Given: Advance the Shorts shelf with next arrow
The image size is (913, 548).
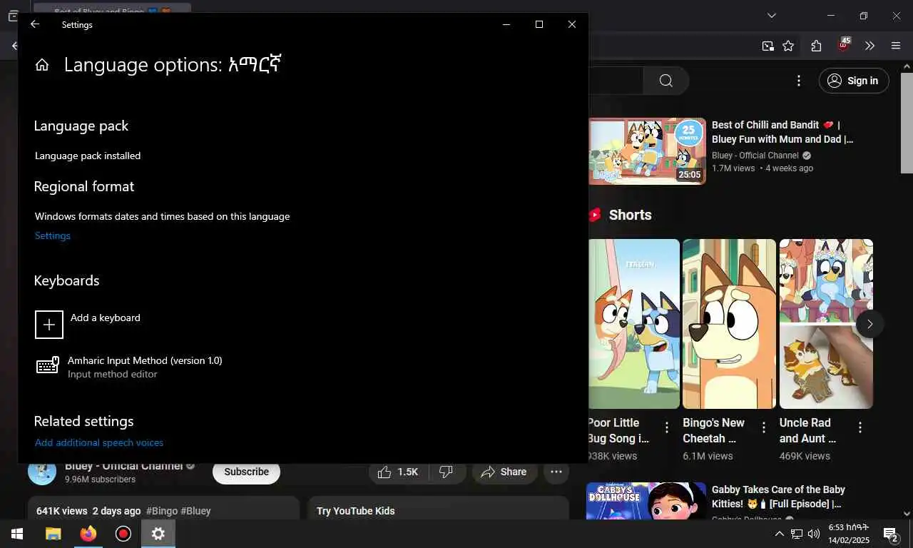Looking at the screenshot, I should click(x=869, y=324).
